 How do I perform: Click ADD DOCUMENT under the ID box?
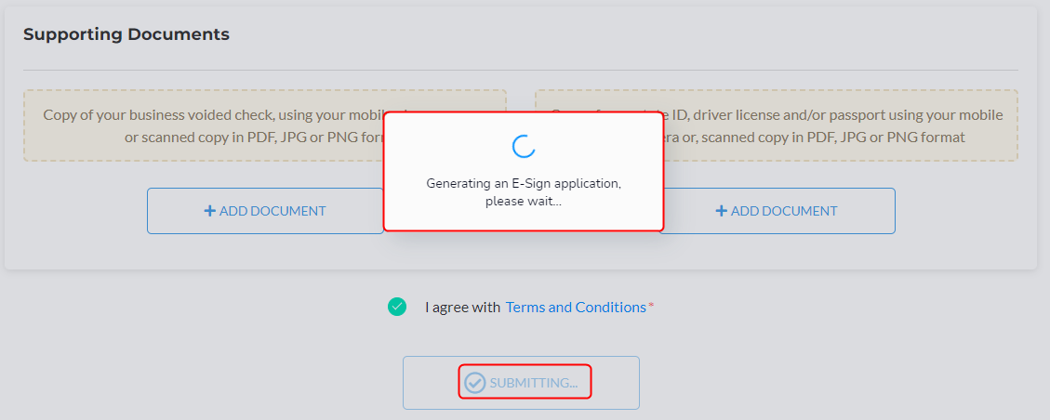[777, 211]
